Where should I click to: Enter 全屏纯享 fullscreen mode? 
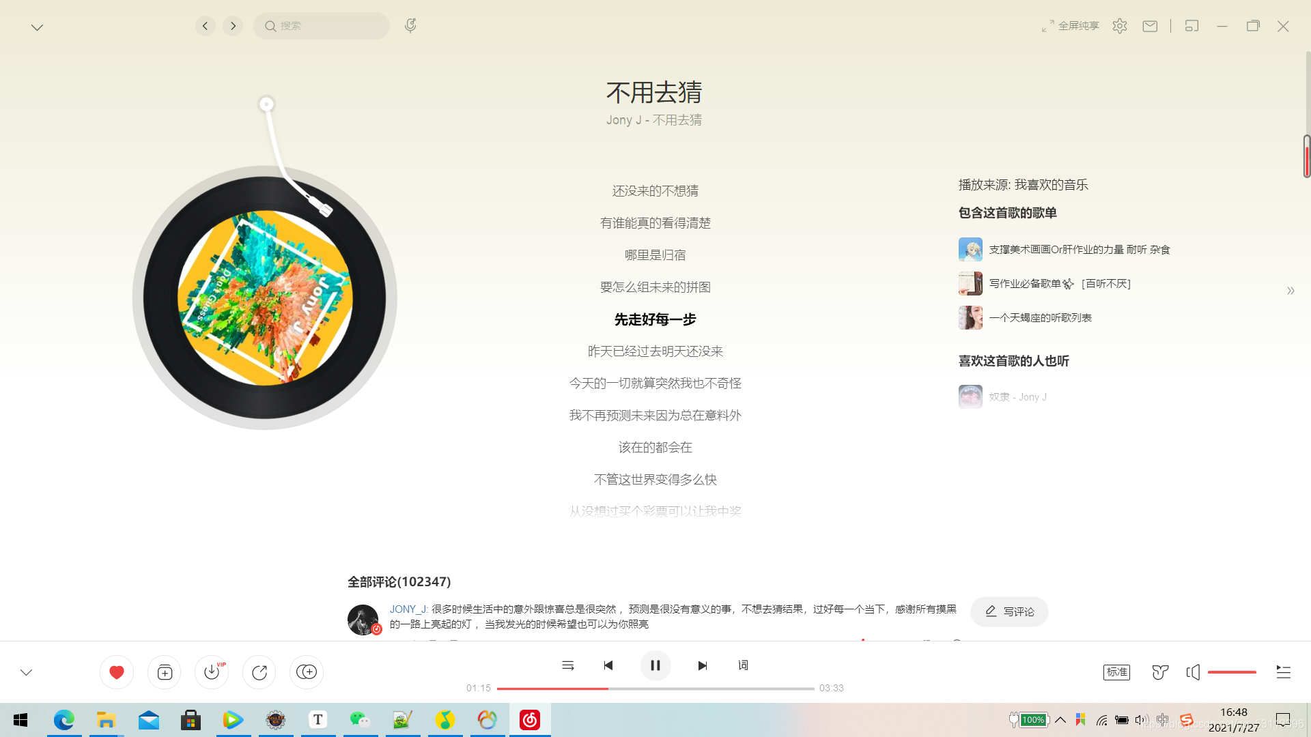pyautogui.click(x=1070, y=26)
